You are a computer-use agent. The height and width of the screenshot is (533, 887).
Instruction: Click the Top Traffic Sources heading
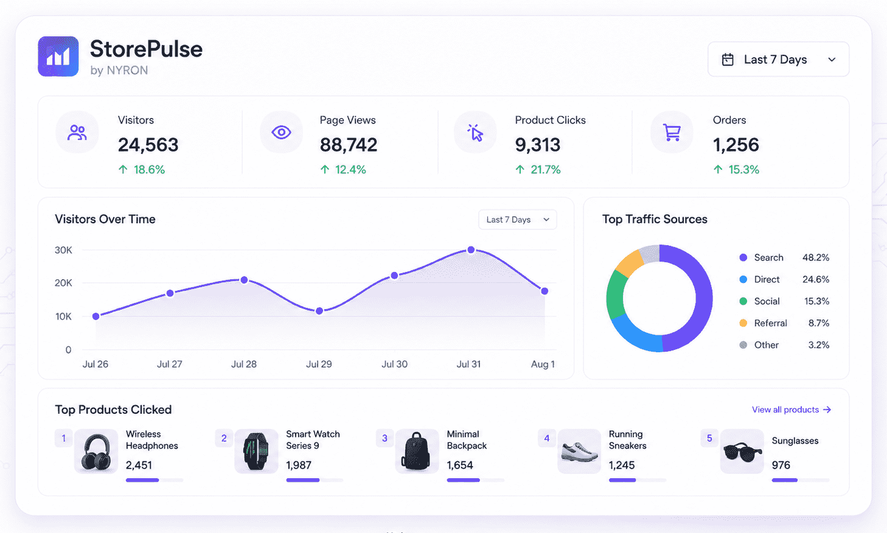(x=655, y=219)
